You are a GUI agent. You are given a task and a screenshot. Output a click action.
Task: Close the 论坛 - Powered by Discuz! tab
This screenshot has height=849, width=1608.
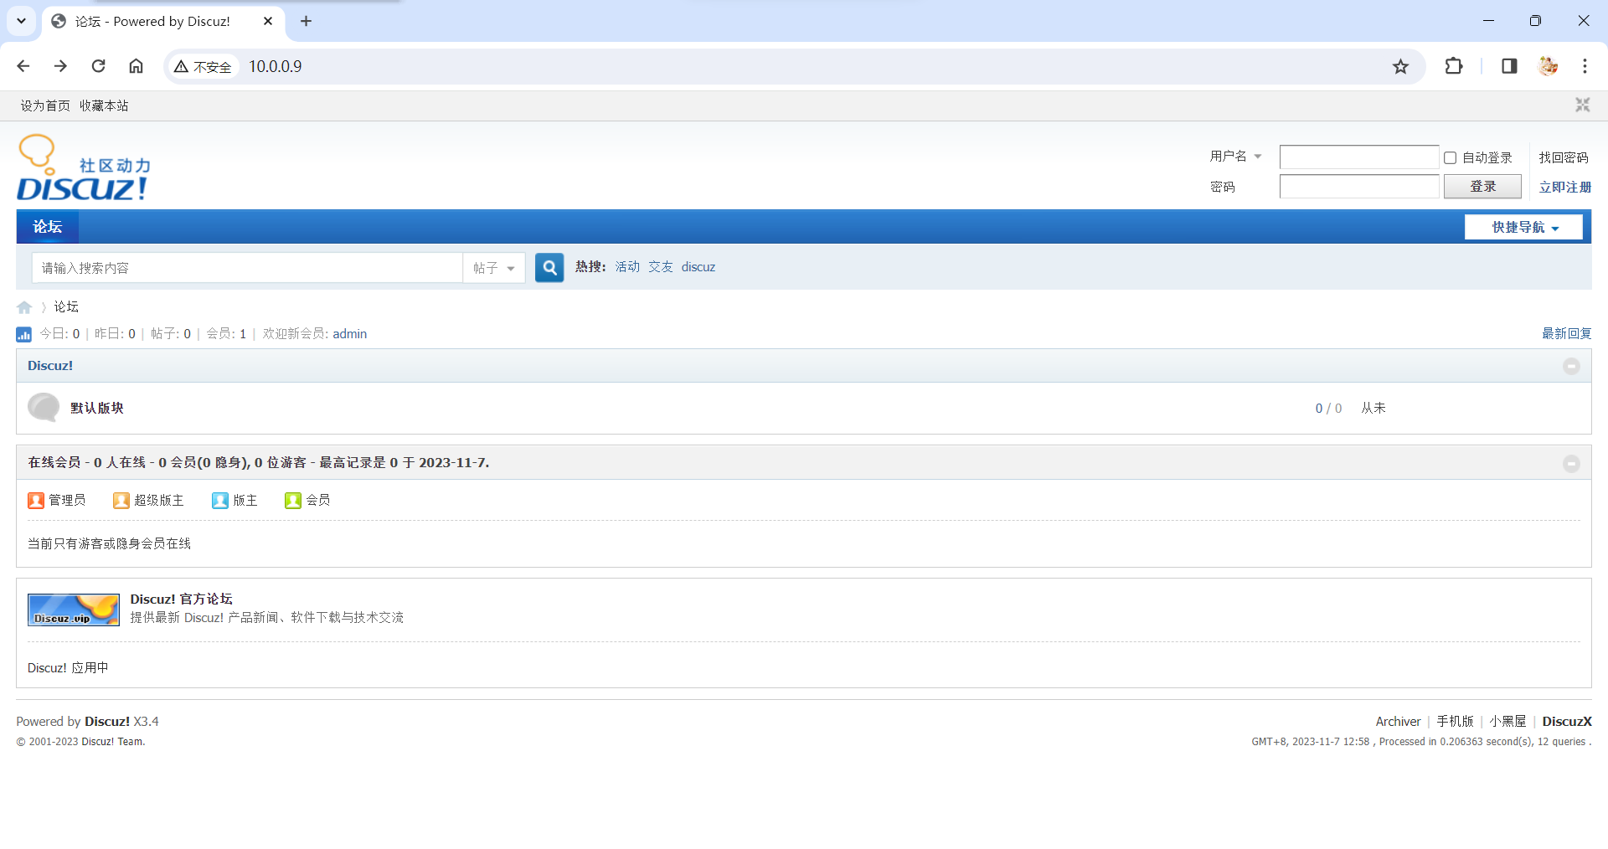click(x=268, y=21)
